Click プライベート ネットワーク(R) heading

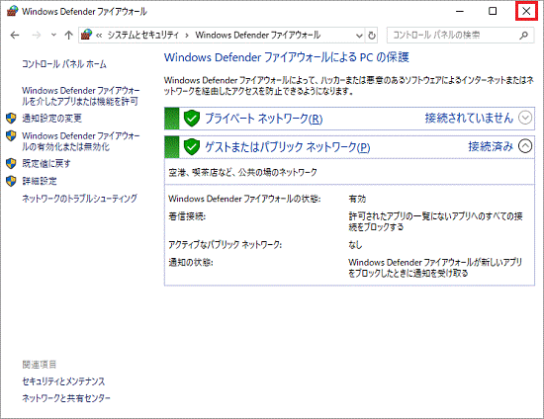click(264, 119)
